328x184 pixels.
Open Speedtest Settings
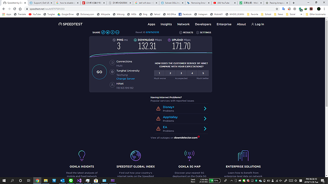(204, 33)
